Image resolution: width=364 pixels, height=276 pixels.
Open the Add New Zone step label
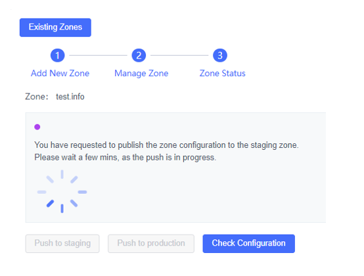[60, 74]
